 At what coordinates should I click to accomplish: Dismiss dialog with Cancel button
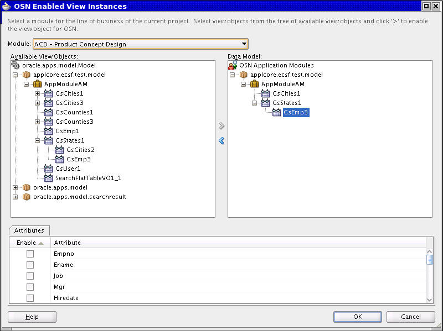click(410, 317)
